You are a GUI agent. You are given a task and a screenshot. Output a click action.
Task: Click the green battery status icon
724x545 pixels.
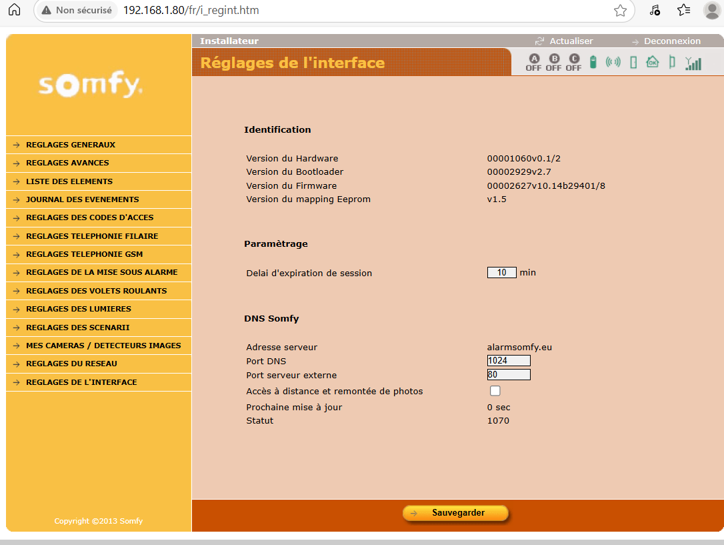(593, 62)
